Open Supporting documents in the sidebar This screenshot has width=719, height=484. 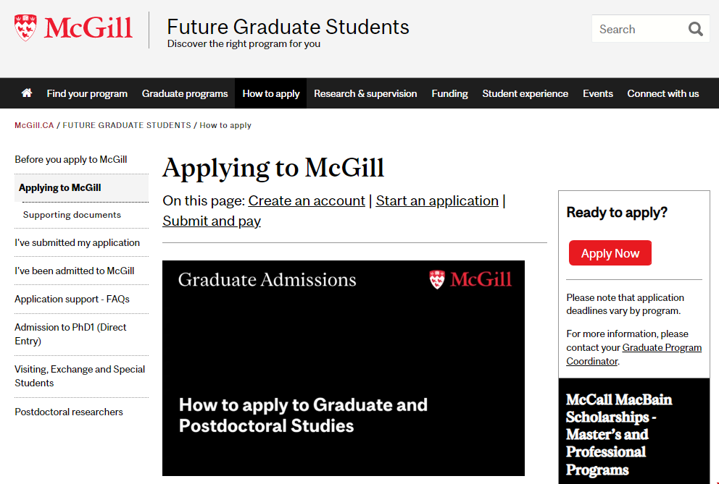(x=72, y=215)
